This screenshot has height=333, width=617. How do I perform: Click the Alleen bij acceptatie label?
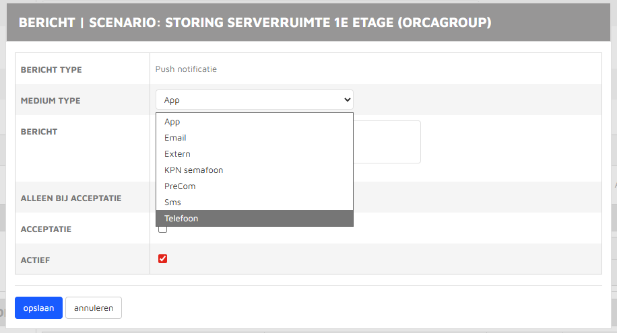[x=71, y=198]
